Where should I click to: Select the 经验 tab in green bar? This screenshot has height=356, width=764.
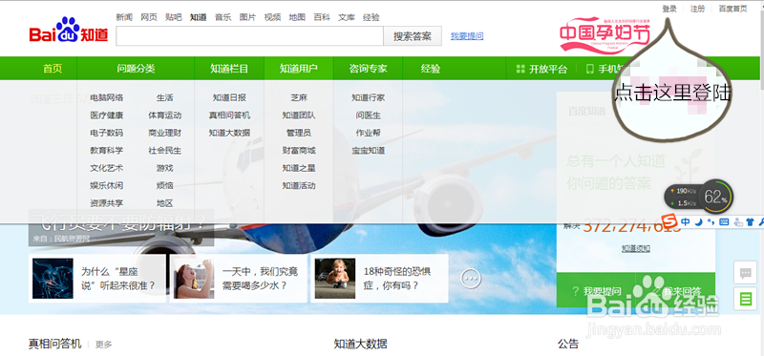pos(431,69)
